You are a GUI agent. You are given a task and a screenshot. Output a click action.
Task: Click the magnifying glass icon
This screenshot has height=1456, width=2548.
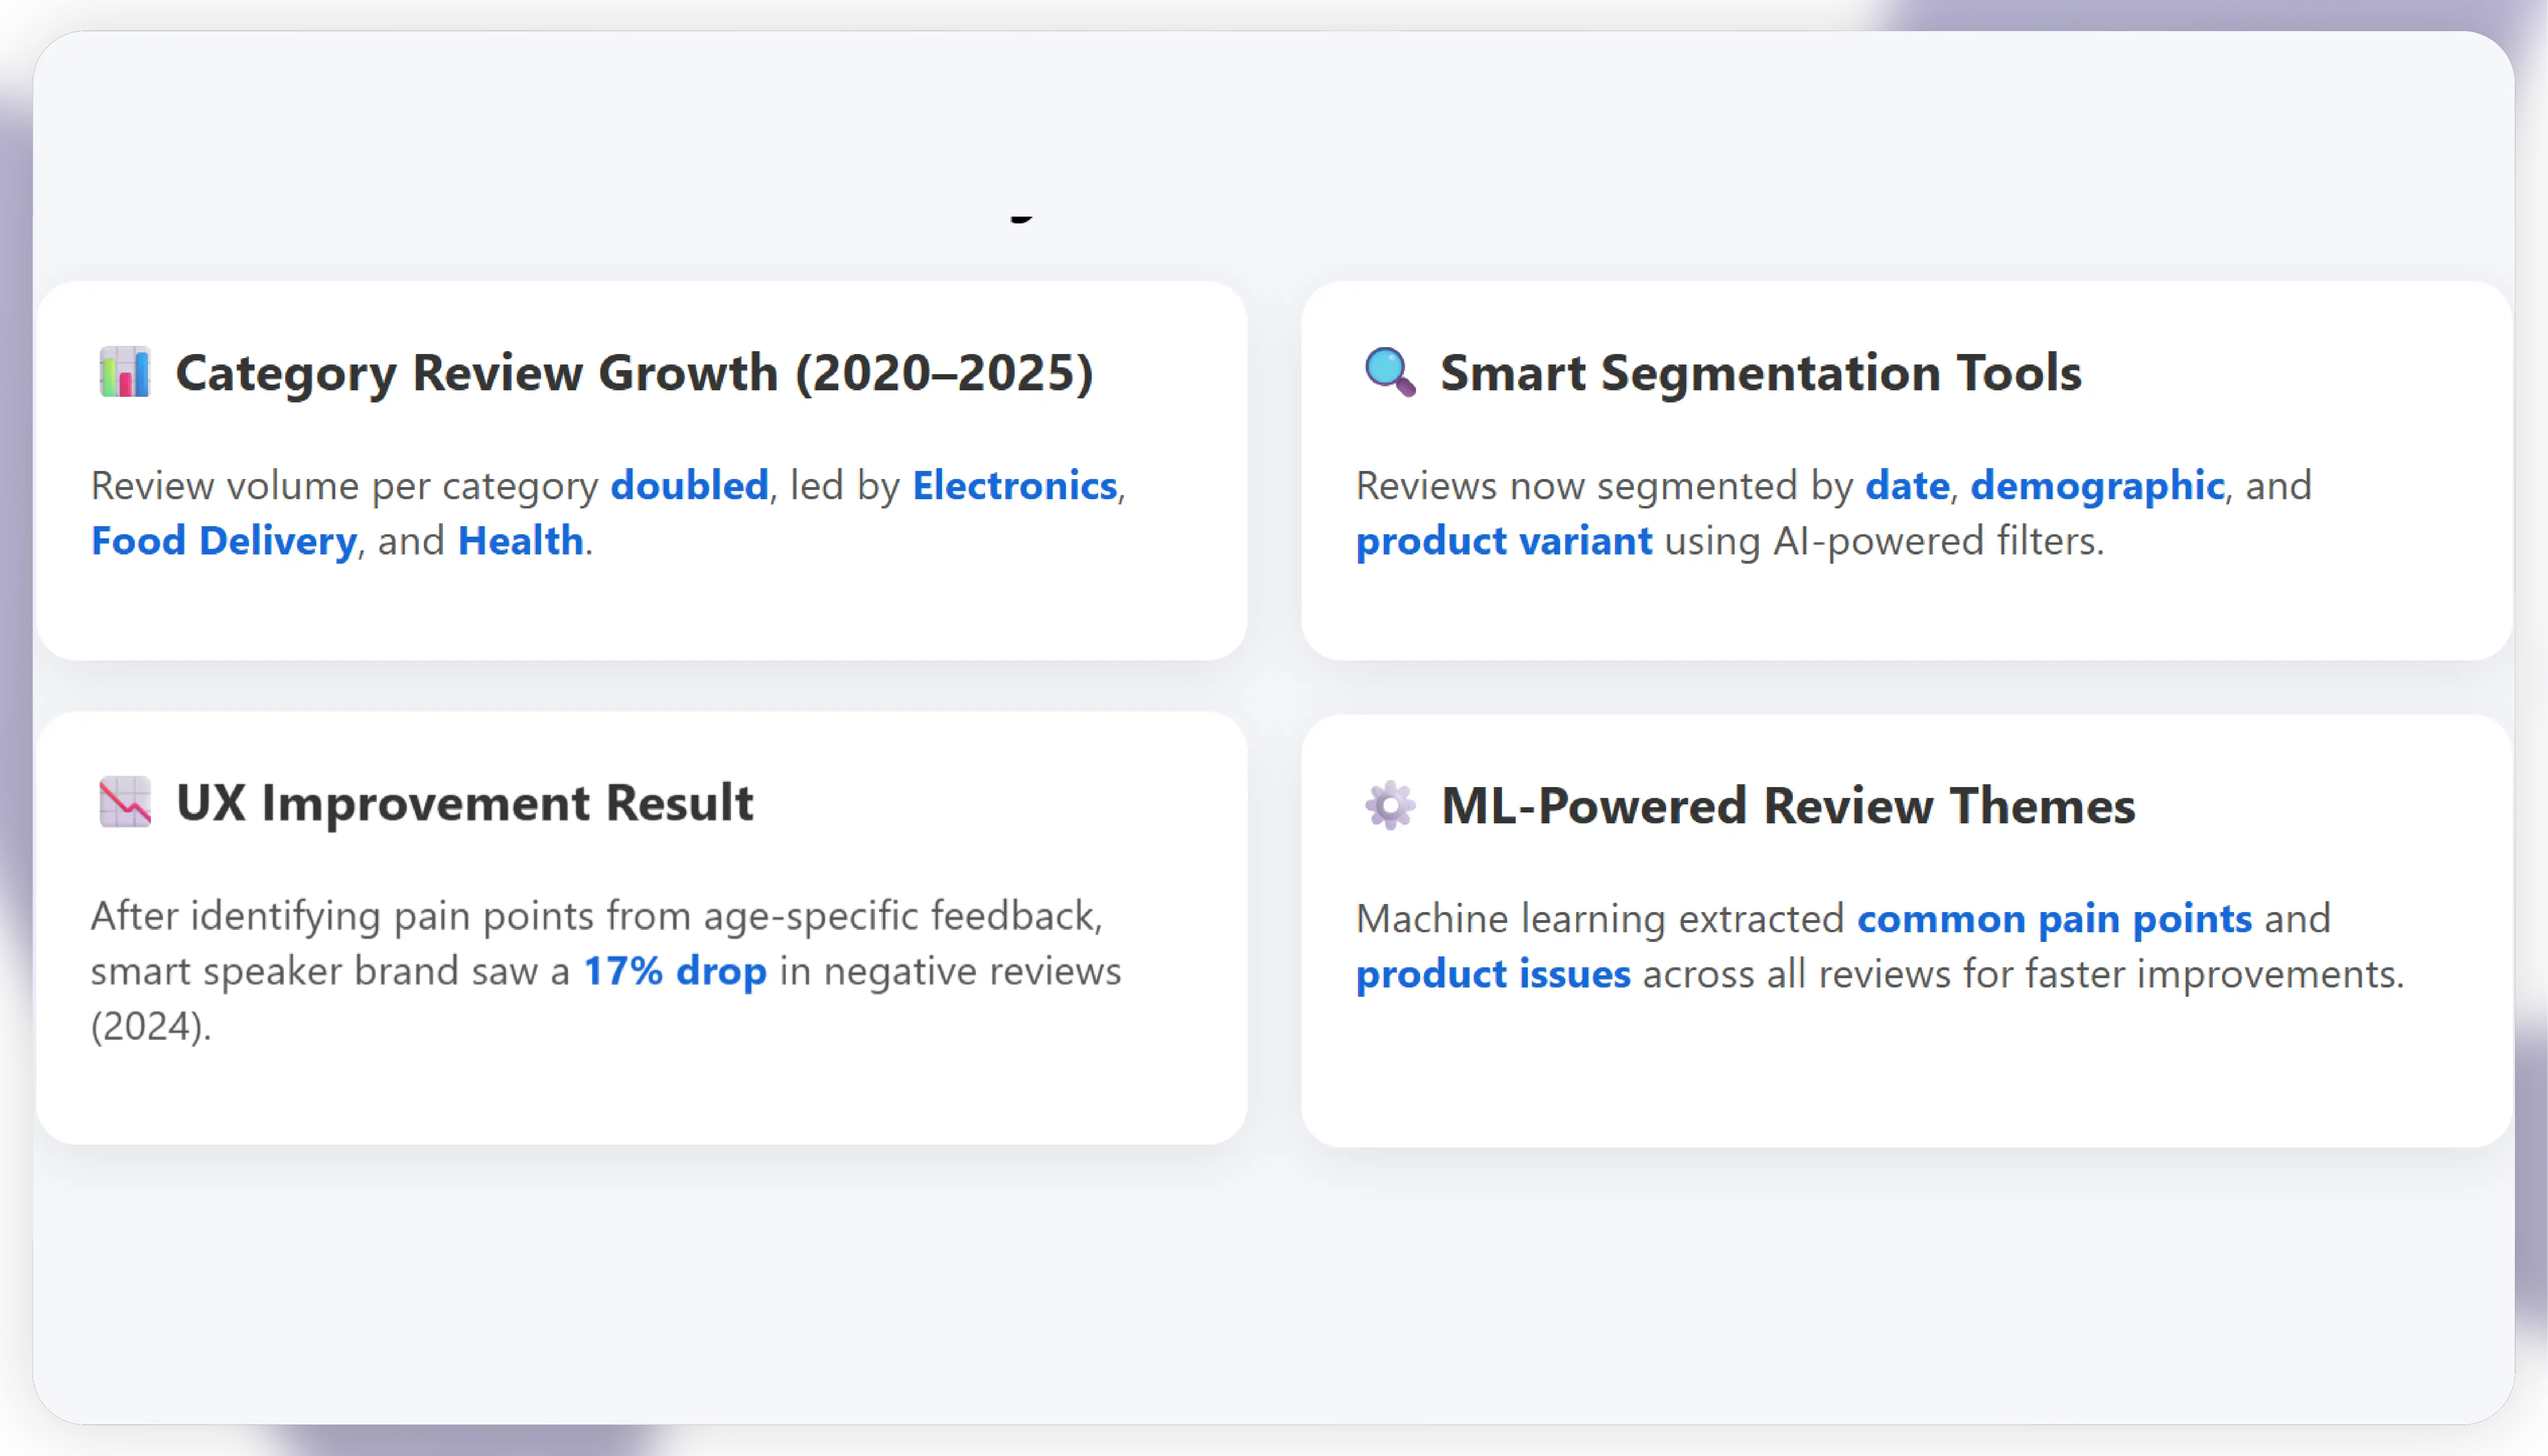coord(1389,372)
